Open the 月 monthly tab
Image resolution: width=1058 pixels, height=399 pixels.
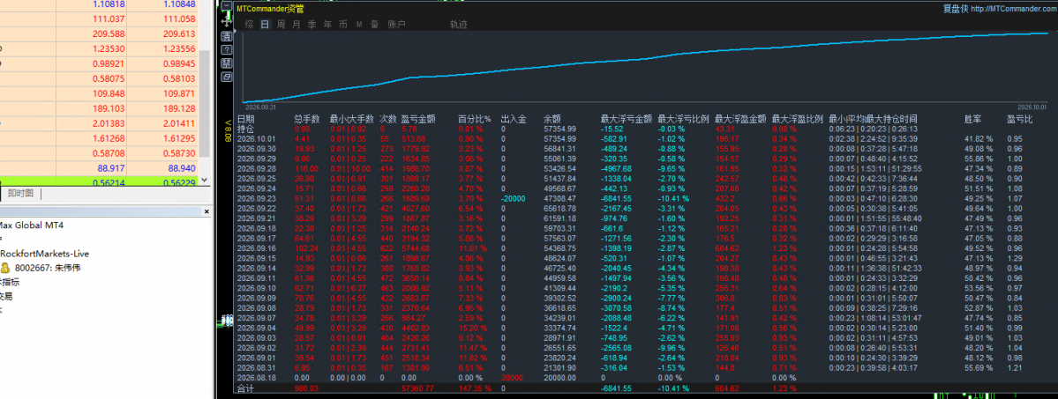point(296,25)
